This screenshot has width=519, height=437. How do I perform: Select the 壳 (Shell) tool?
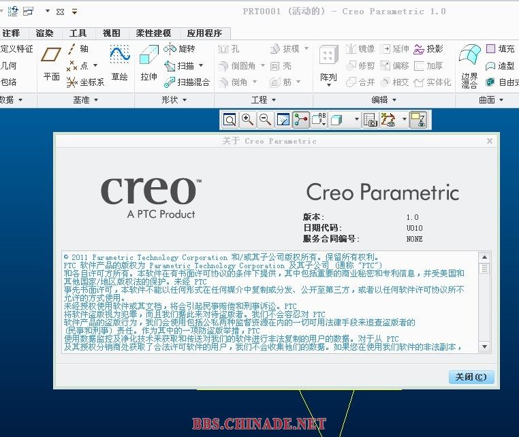coord(281,66)
